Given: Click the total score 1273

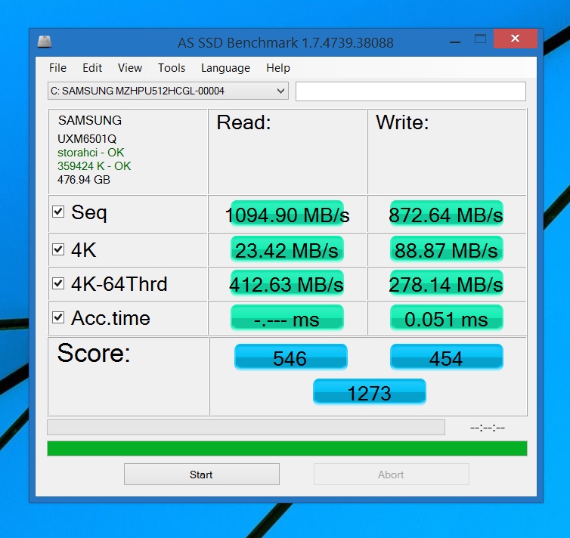Looking at the screenshot, I should click(x=370, y=392).
